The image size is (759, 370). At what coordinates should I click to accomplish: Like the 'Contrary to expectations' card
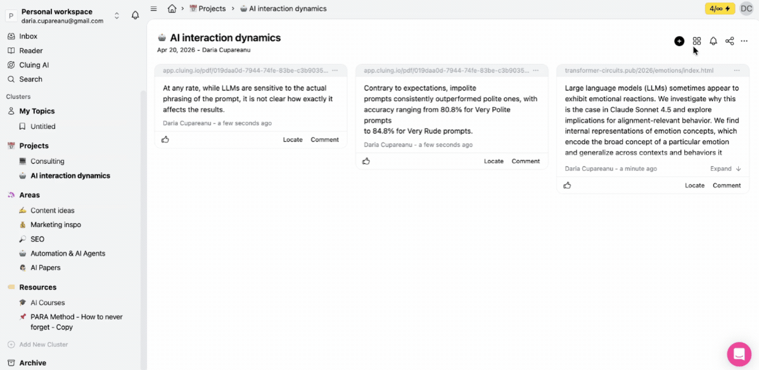click(x=366, y=161)
